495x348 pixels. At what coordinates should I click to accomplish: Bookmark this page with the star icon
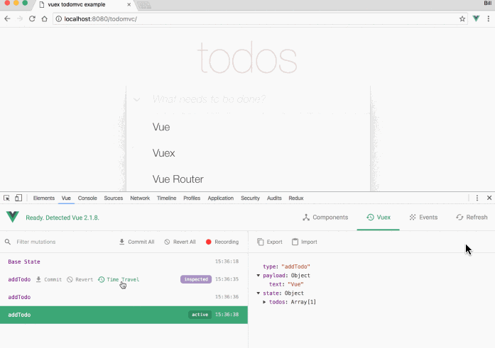pyautogui.click(x=462, y=19)
